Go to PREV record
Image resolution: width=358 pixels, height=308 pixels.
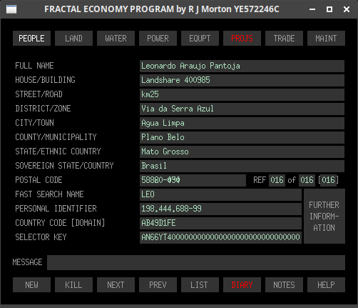(158, 284)
